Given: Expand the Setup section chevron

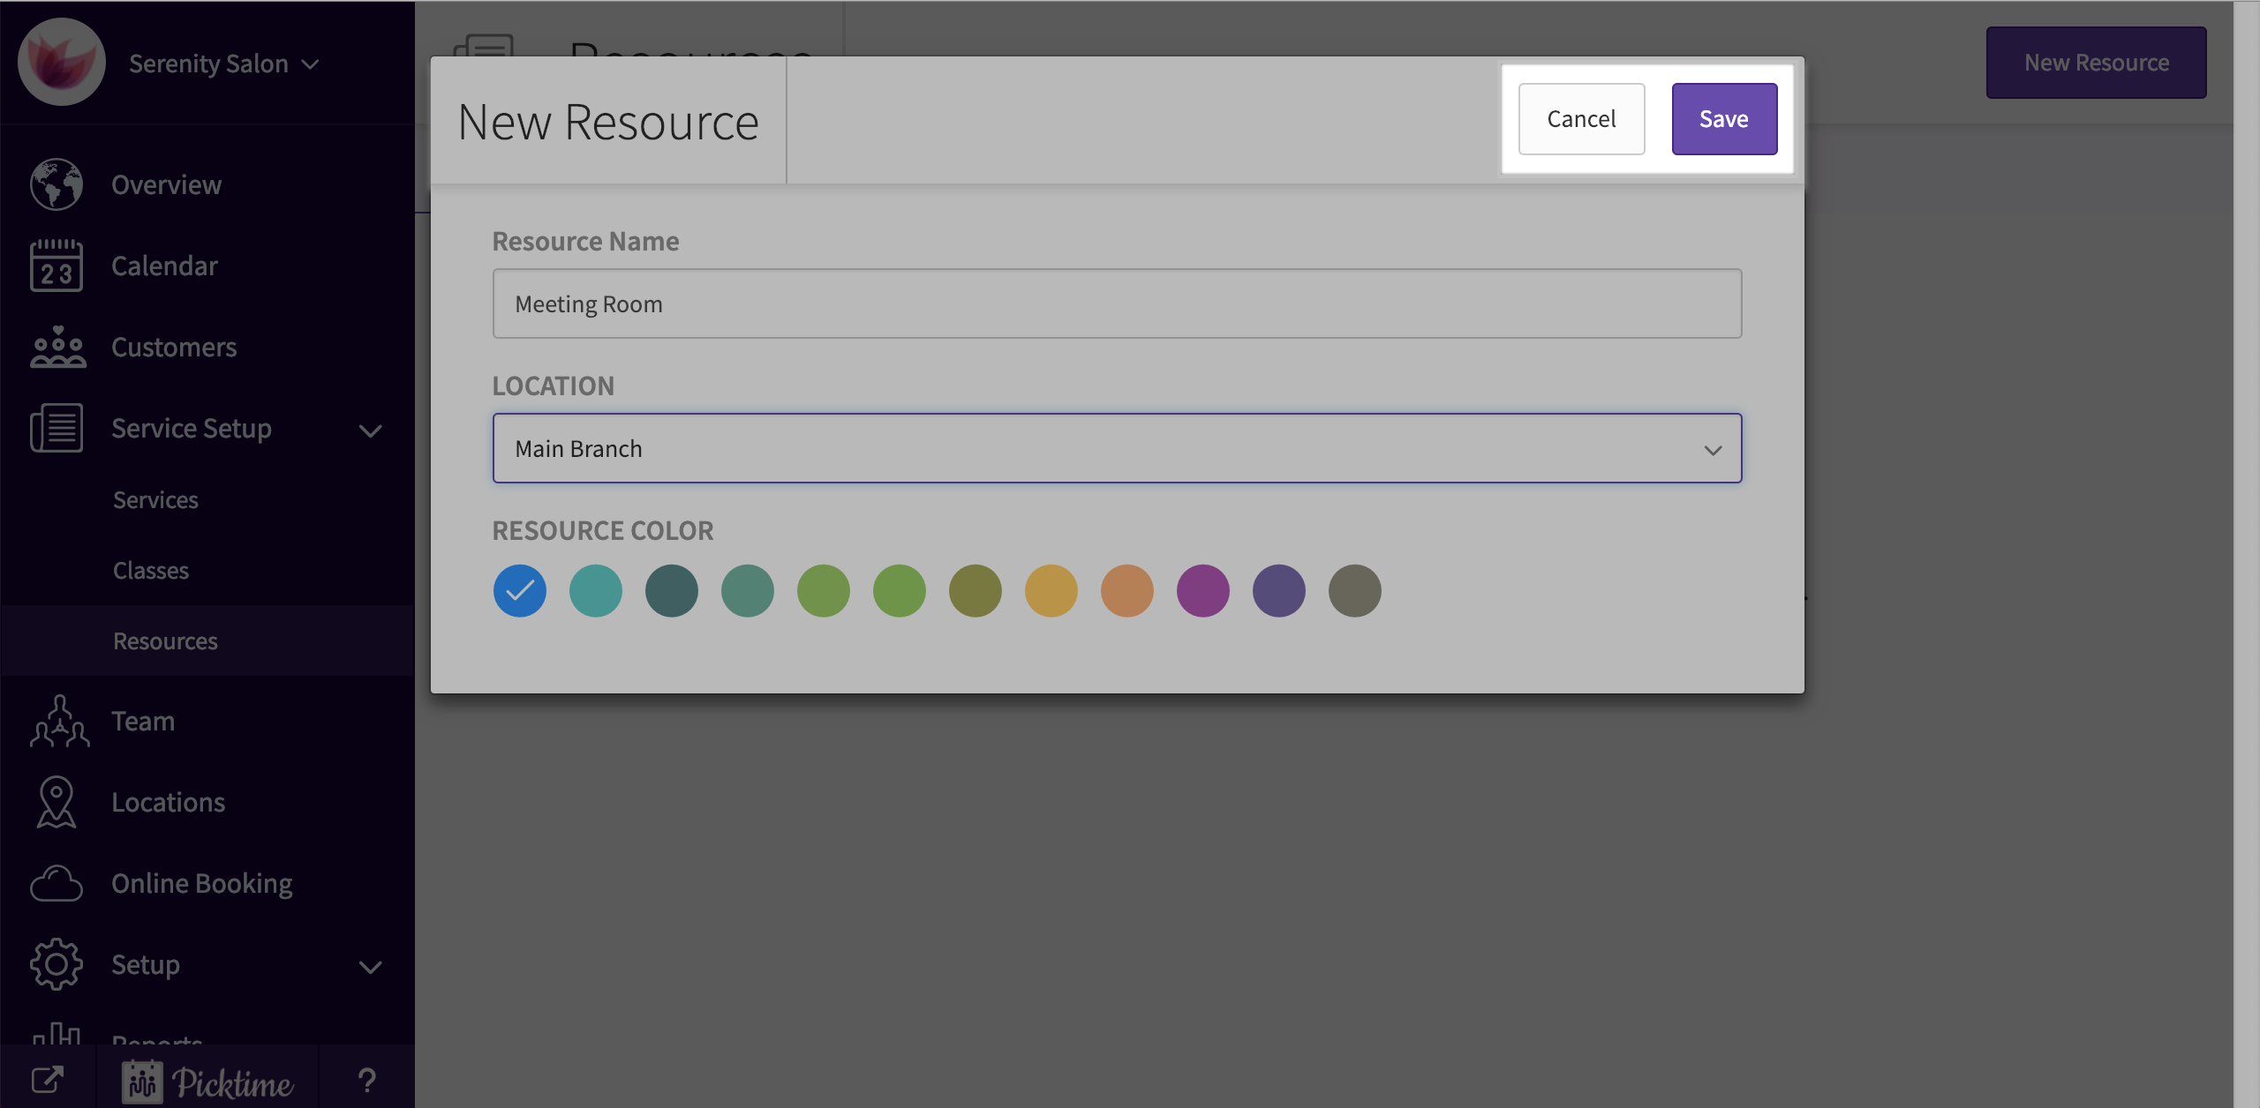Looking at the screenshot, I should 371,967.
